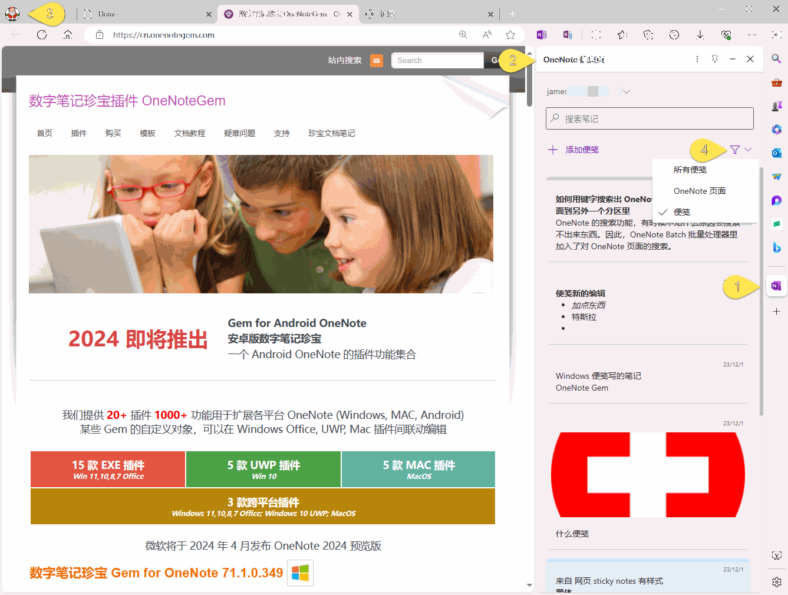Click the 5 款 MAC 插件 tile
Screen dimensions: 788x595
coord(418,470)
